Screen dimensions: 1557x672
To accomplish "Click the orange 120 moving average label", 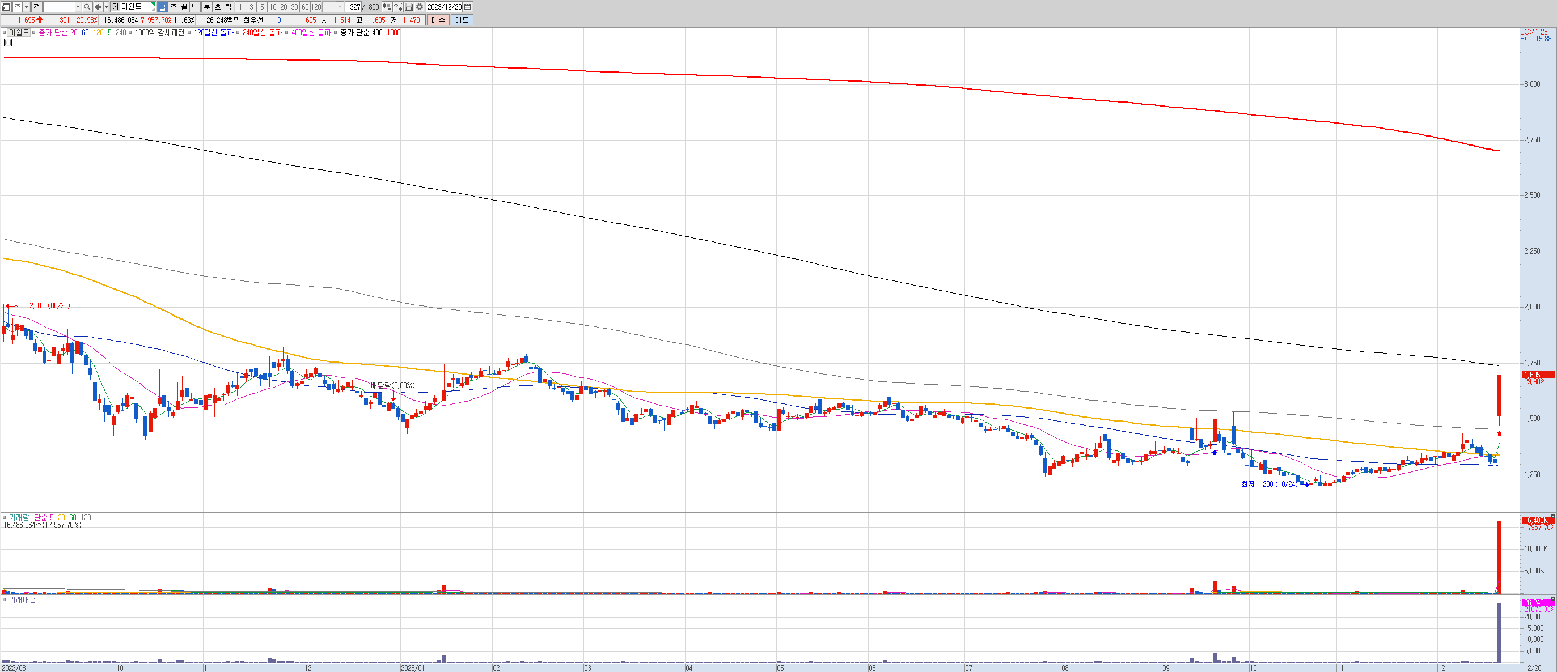I will pyautogui.click(x=99, y=33).
